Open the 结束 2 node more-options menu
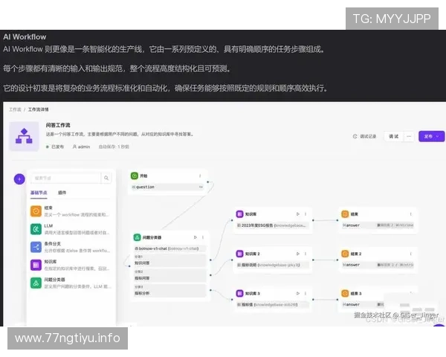The height and width of the screenshot is (357, 446). tap(411, 254)
